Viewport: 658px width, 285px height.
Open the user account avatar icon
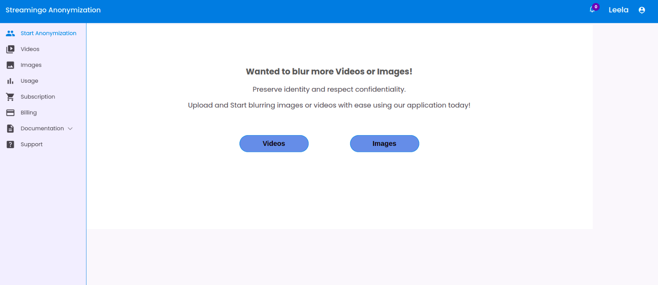pyautogui.click(x=642, y=10)
